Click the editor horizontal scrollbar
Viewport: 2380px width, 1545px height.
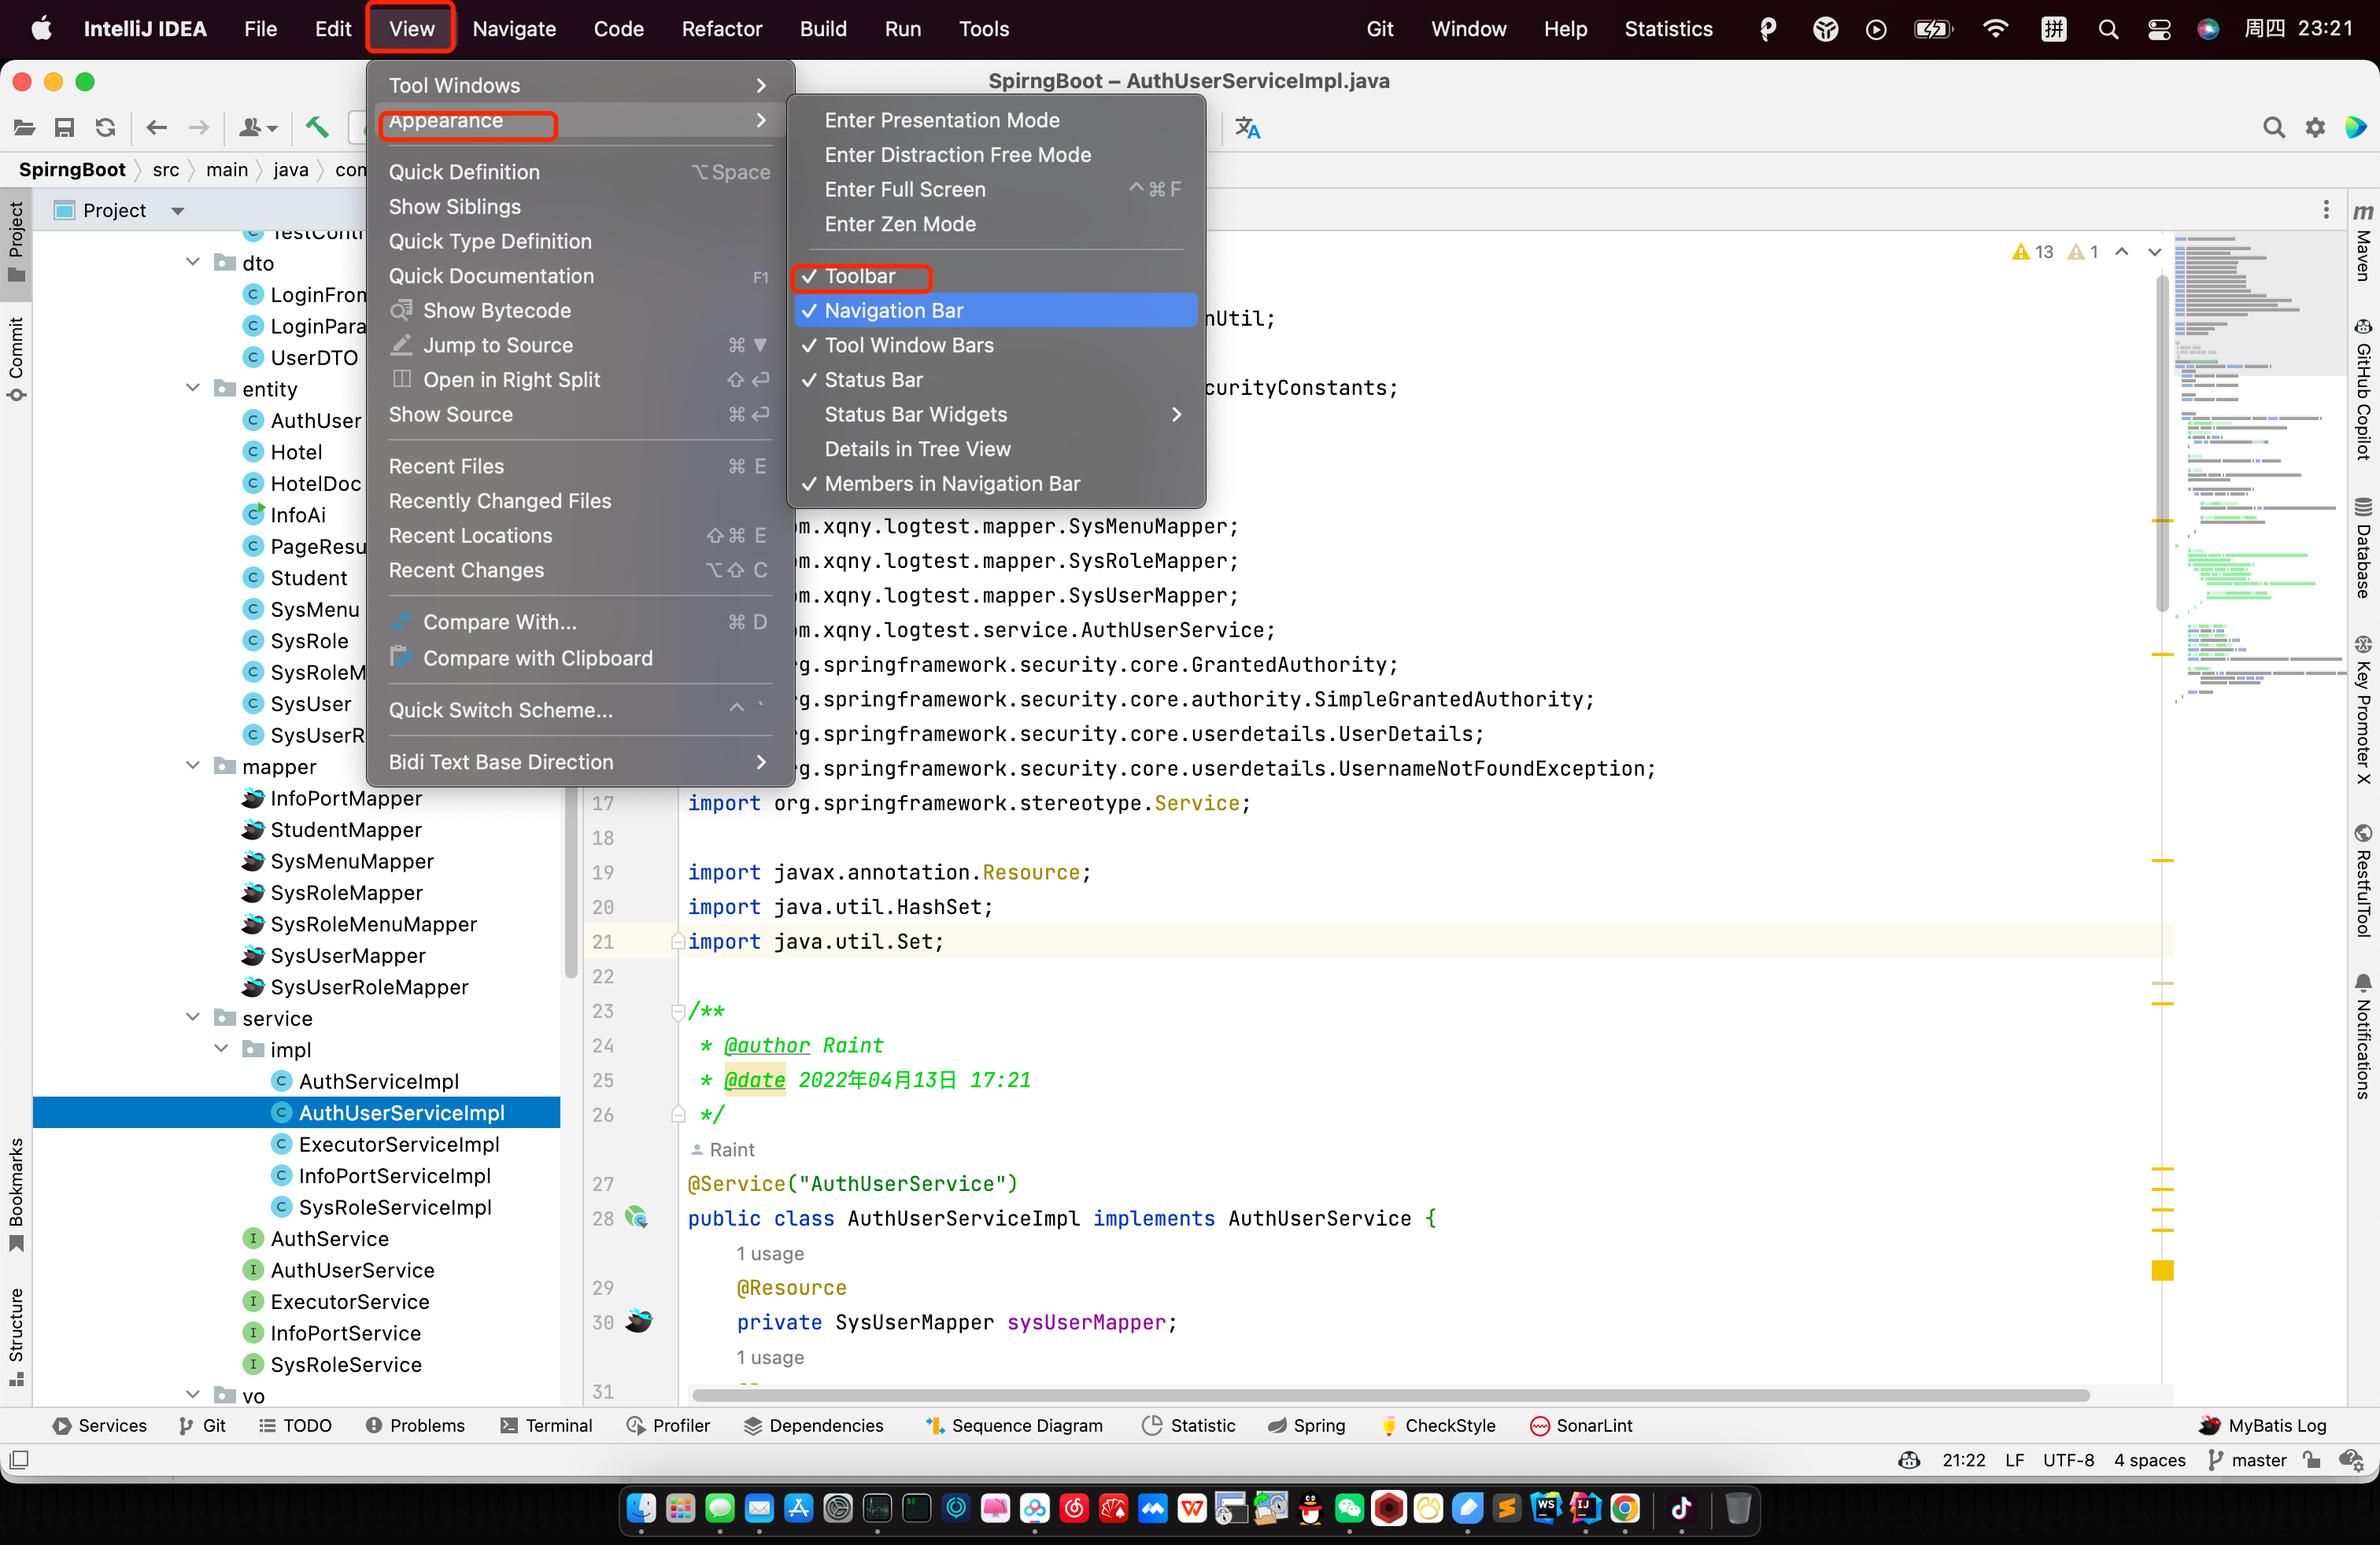pyautogui.click(x=1390, y=1395)
